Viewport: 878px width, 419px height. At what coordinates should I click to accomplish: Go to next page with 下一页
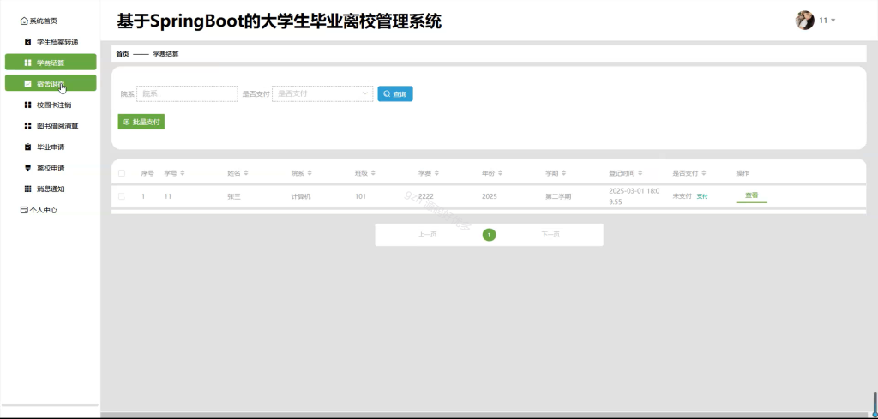pos(550,235)
